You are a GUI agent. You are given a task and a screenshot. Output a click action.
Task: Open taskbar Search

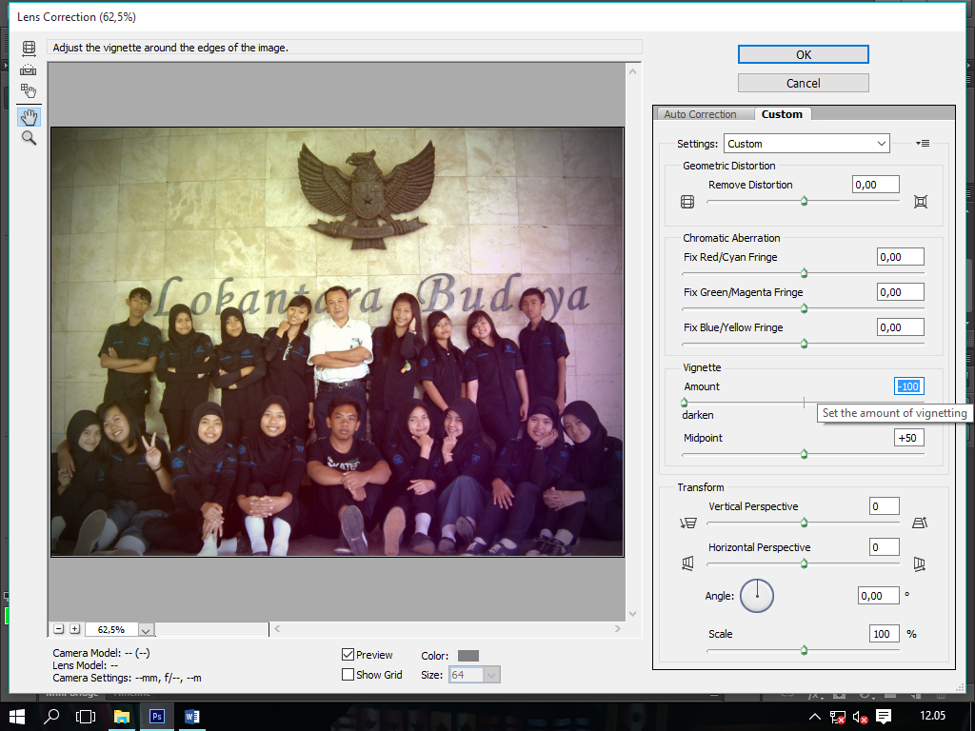(51, 716)
